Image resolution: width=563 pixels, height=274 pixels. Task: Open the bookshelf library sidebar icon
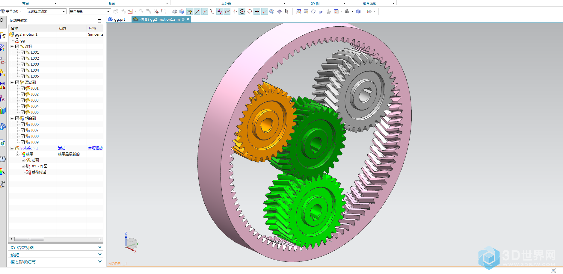click(x=3, y=110)
